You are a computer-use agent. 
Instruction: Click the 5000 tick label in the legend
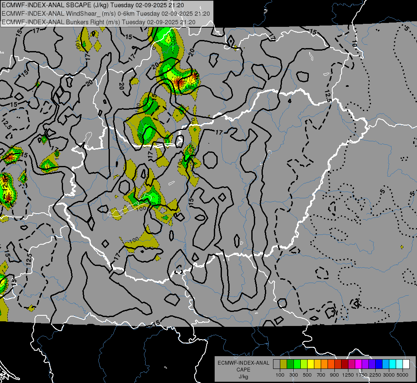pyautogui.click(x=403, y=375)
